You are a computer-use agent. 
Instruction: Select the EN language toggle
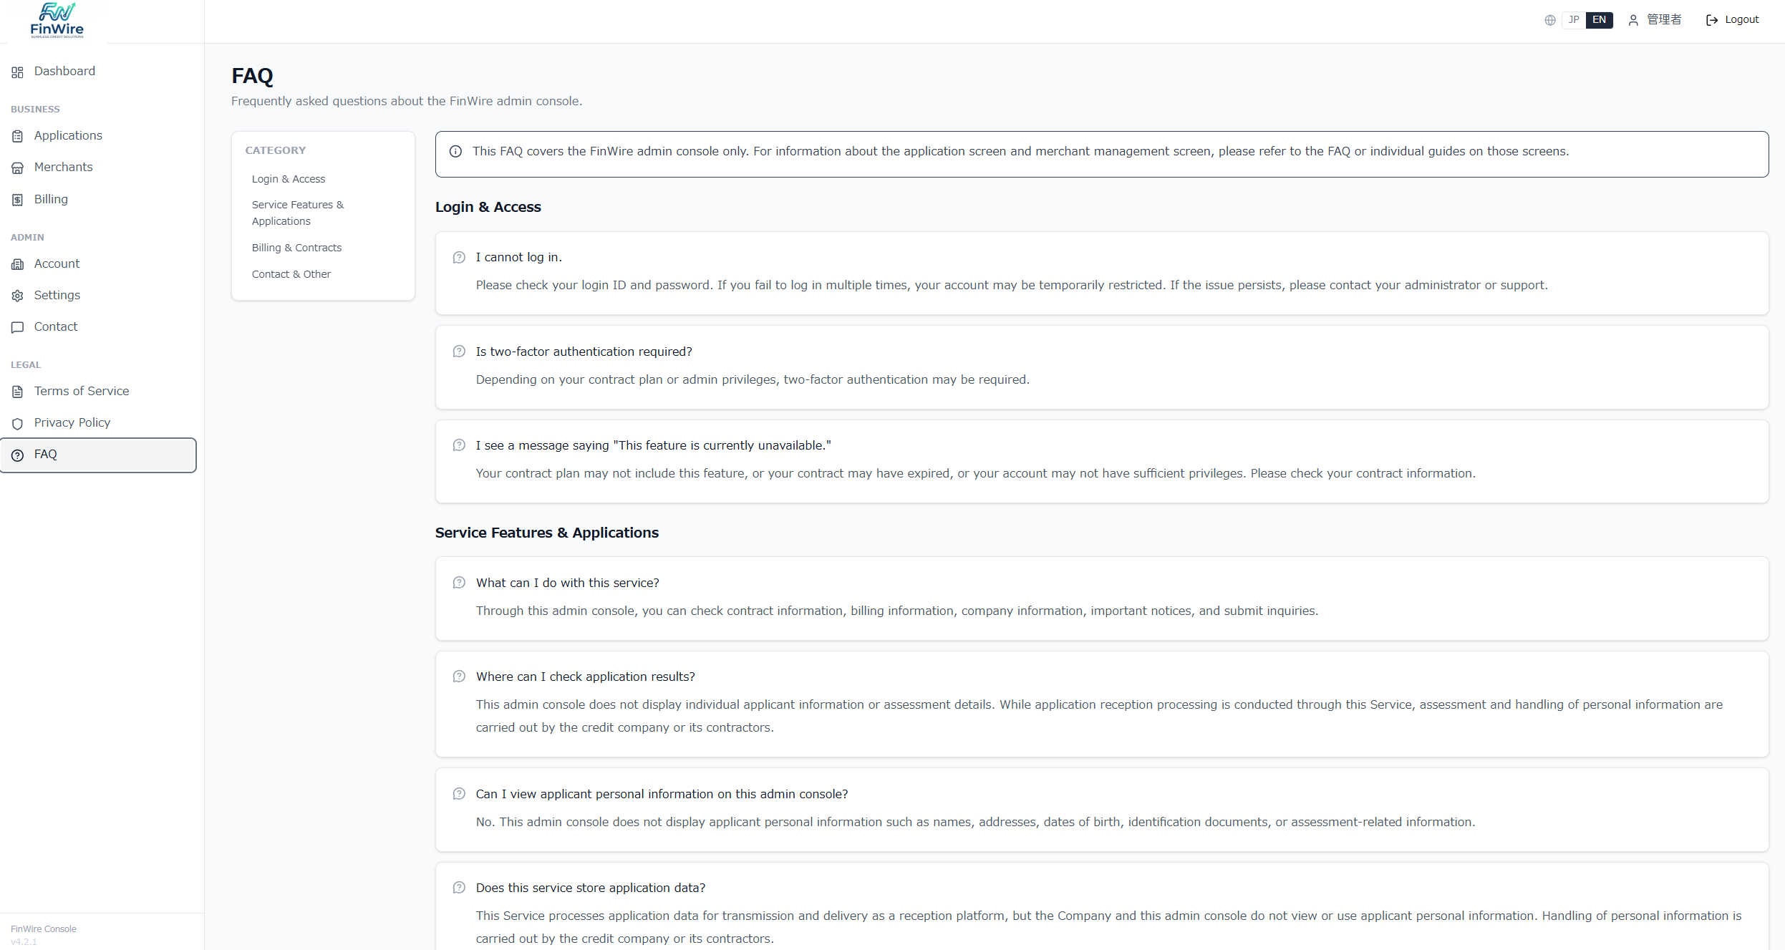tap(1599, 20)
